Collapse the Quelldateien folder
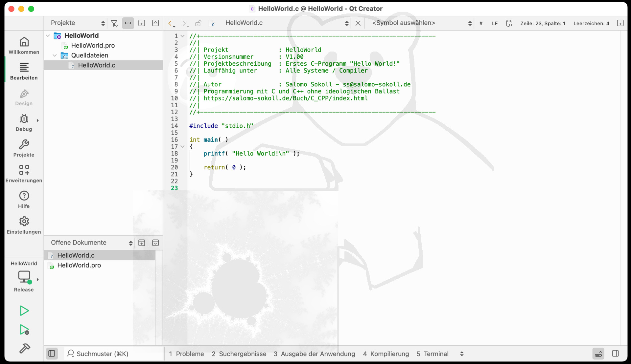This screenshot has height=364, width=631. pyautogui.click(x=55, y=55)
